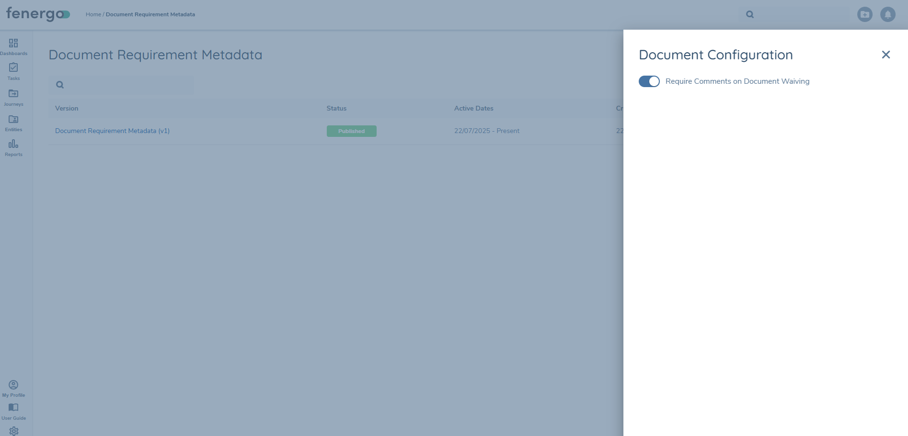Sort the table by Status column

pos(336,108)
